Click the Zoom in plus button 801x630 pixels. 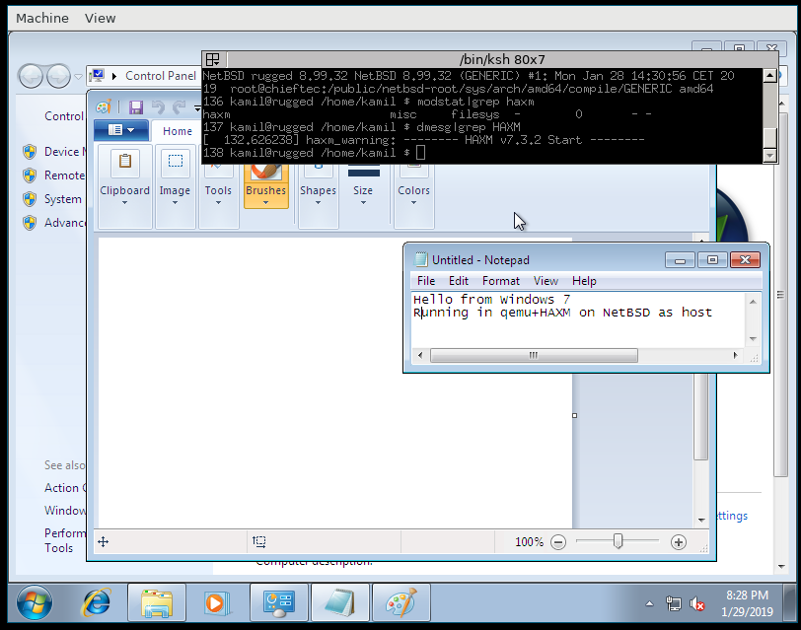[679, 541]
